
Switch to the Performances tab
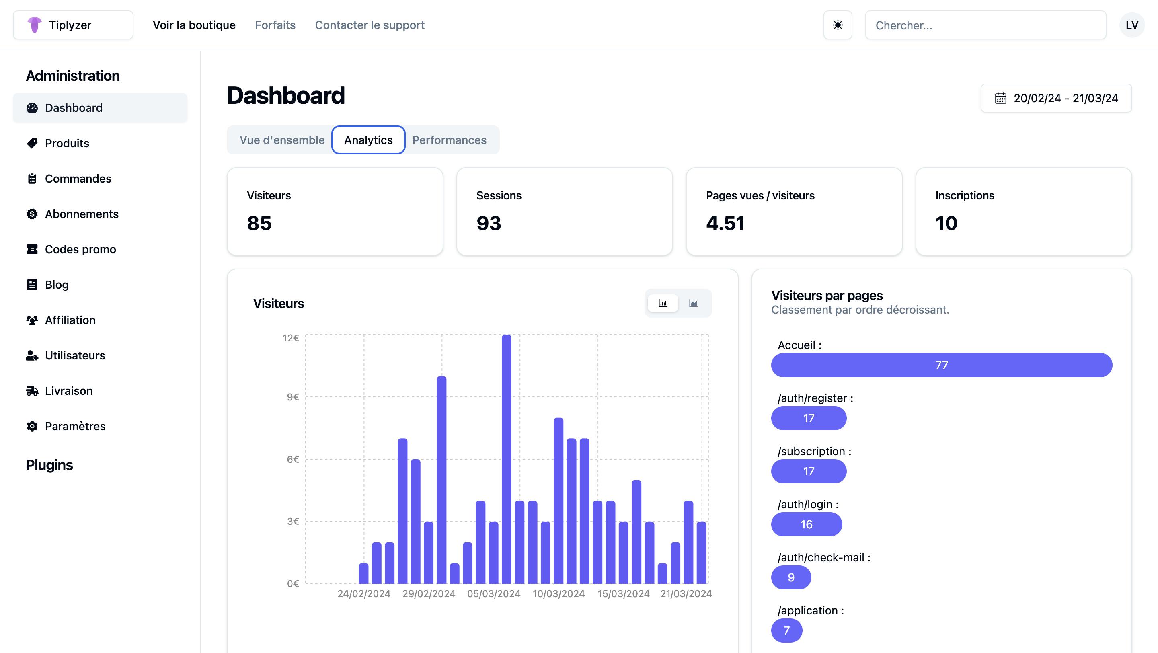click(449, 140)
